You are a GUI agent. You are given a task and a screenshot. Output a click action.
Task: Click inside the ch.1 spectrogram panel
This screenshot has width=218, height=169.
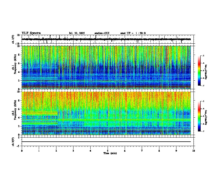(106, 67)
